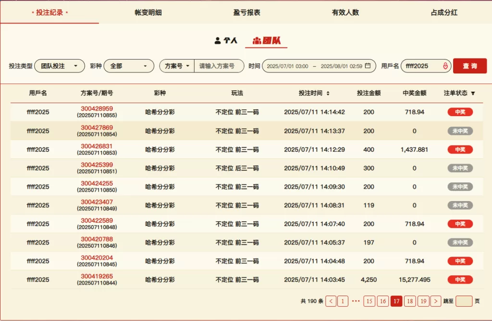Viewport: 492px width, 321px height.
Task: Click the 中奖金额 column header
Action: click(415, 93)
